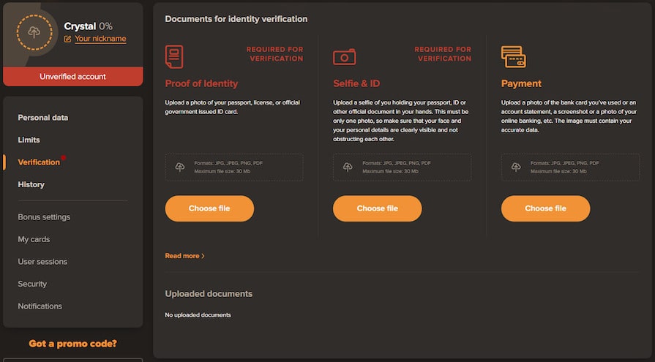Click upload cloud icon in Proof of Identity dropzone
This screenshot has width=655, height=362.
point(180,167)
